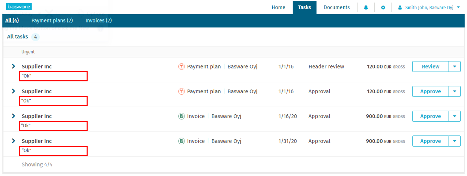This screenshot has height=176, width=467.
Task: Click the 1/16/20 date
Action: click(288, 116)
